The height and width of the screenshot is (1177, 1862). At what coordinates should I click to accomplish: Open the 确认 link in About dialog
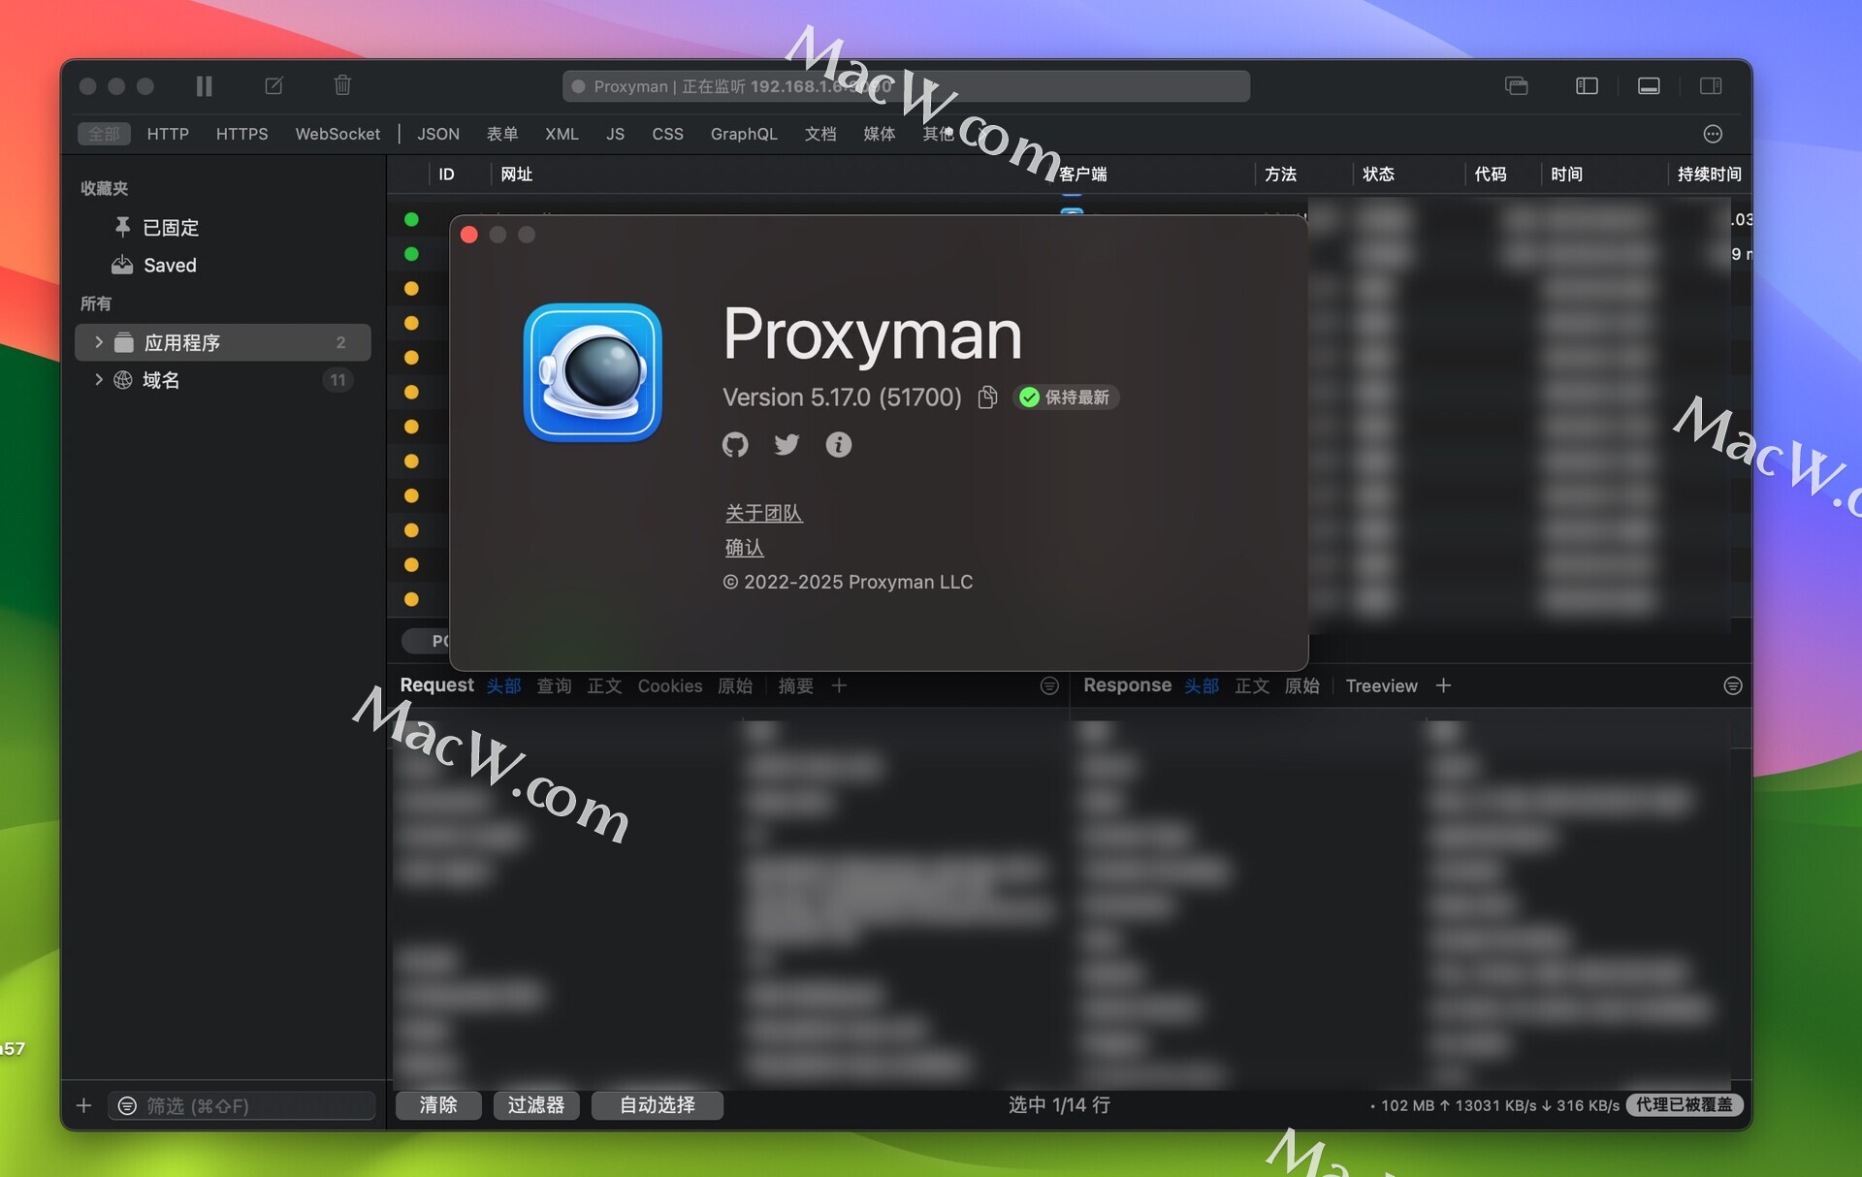tap(745, 547)
